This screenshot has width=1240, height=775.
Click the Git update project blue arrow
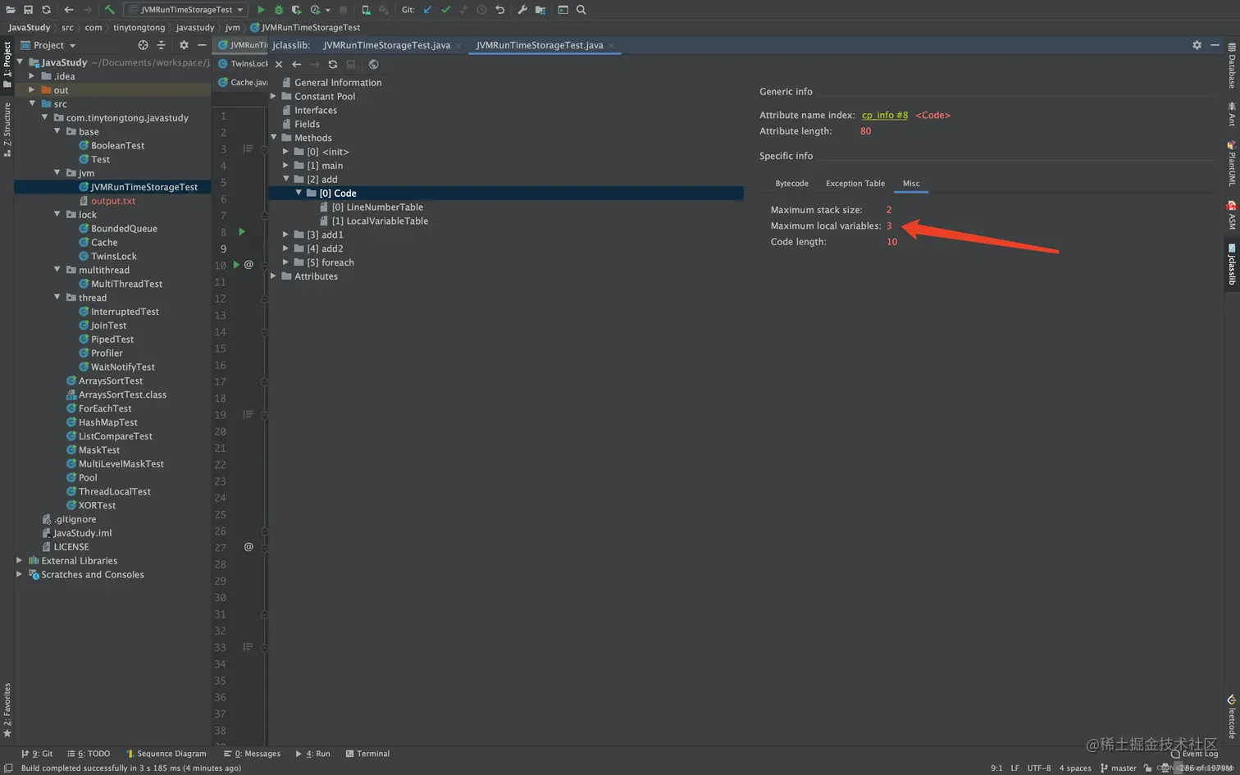(427, 10)
